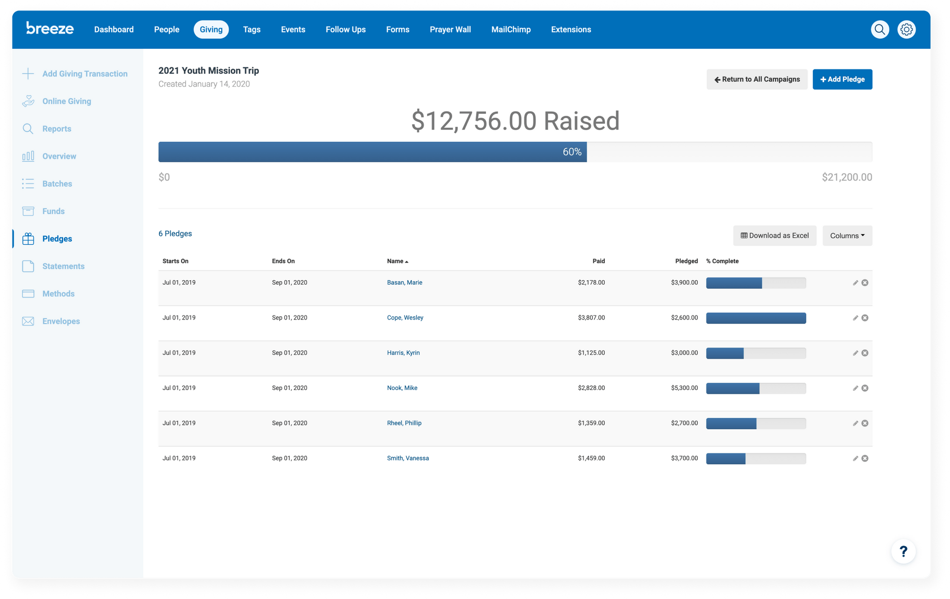Switch to the Giving tab
Image resolution: width=950 pixels, height=599 pixels.
[211, 29]
